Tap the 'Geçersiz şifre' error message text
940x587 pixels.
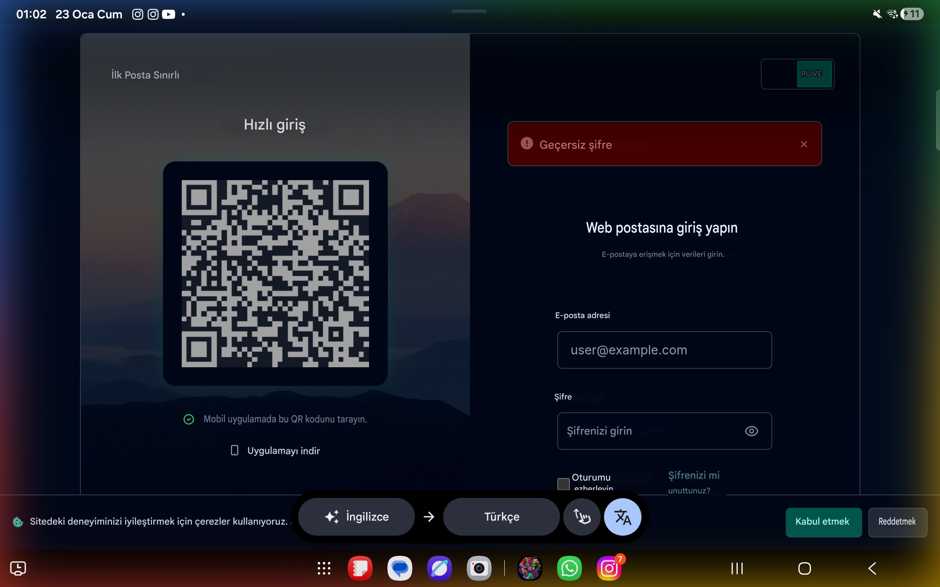point(576,145)
